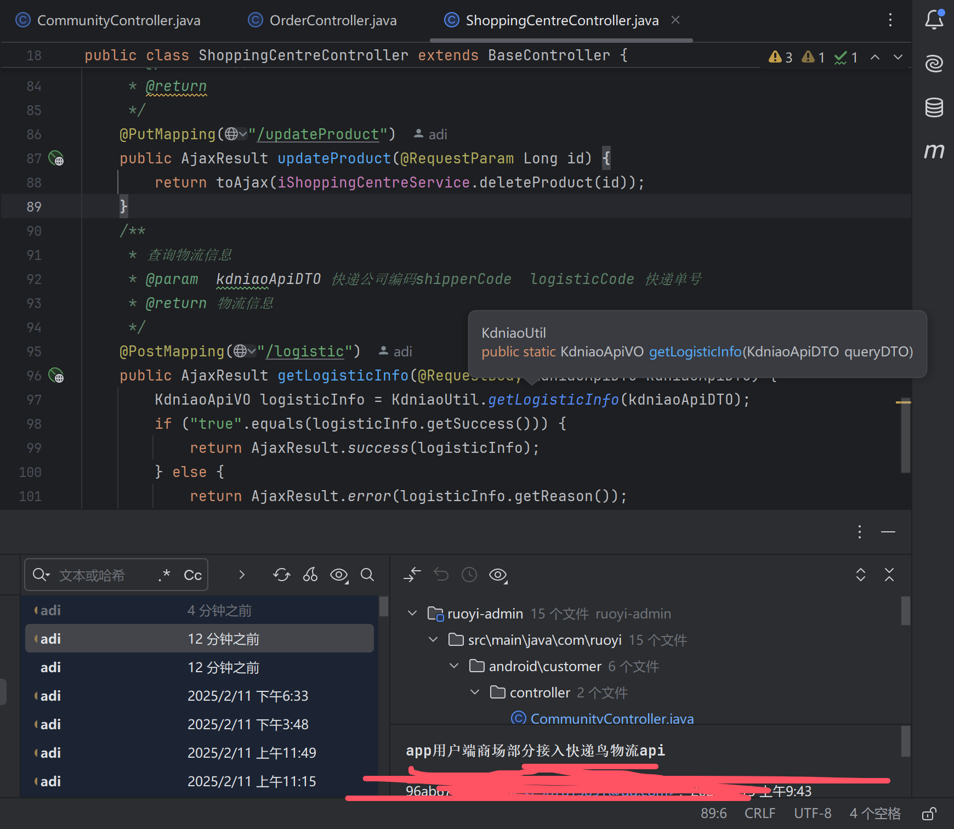Collapse the android\customer folder node

coord(454,666)
